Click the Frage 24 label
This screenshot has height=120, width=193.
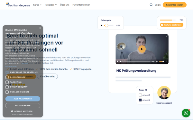click(x=143, y=90)
